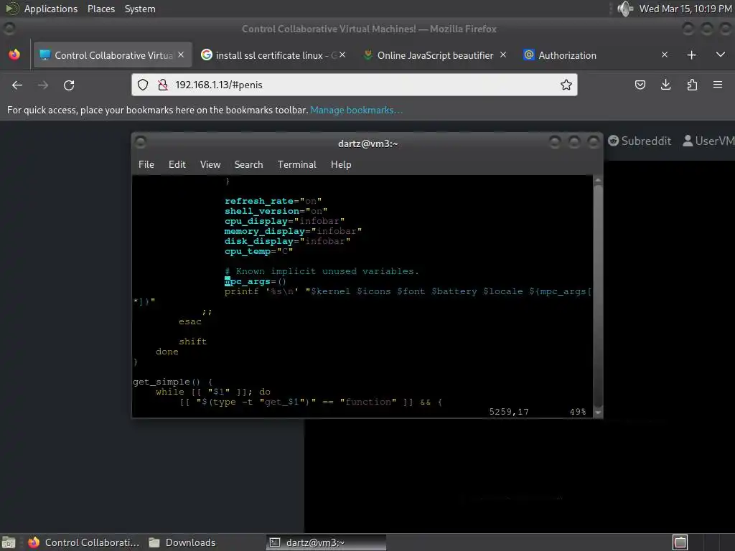
Task: Click the browser forward arrow
Action: tap(43, 85)
